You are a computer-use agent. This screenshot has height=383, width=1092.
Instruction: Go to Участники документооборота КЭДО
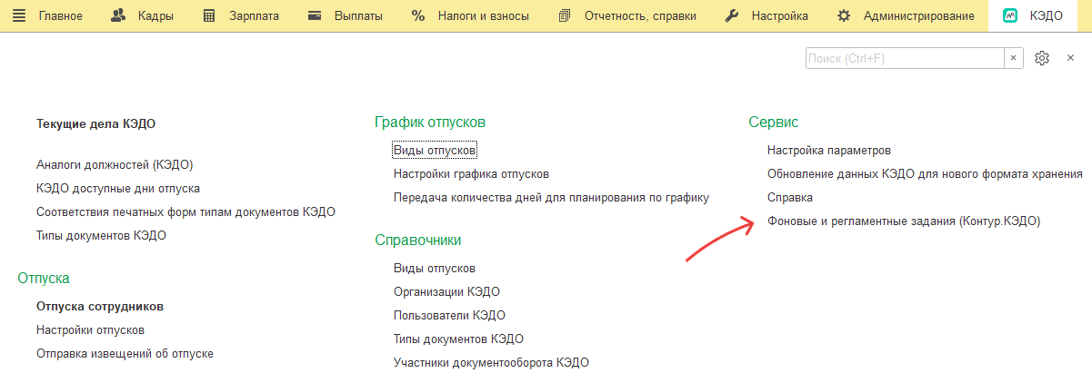[x=491, y=362]
